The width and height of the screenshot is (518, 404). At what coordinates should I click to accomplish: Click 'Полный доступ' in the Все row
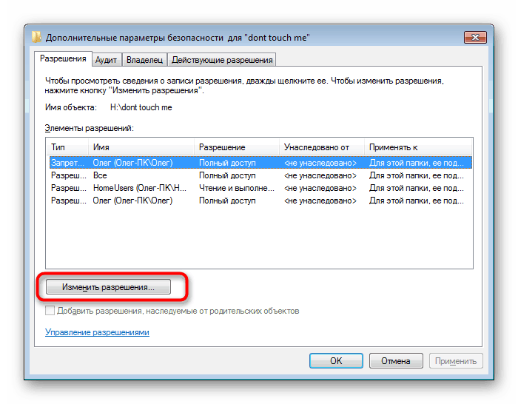227,175
